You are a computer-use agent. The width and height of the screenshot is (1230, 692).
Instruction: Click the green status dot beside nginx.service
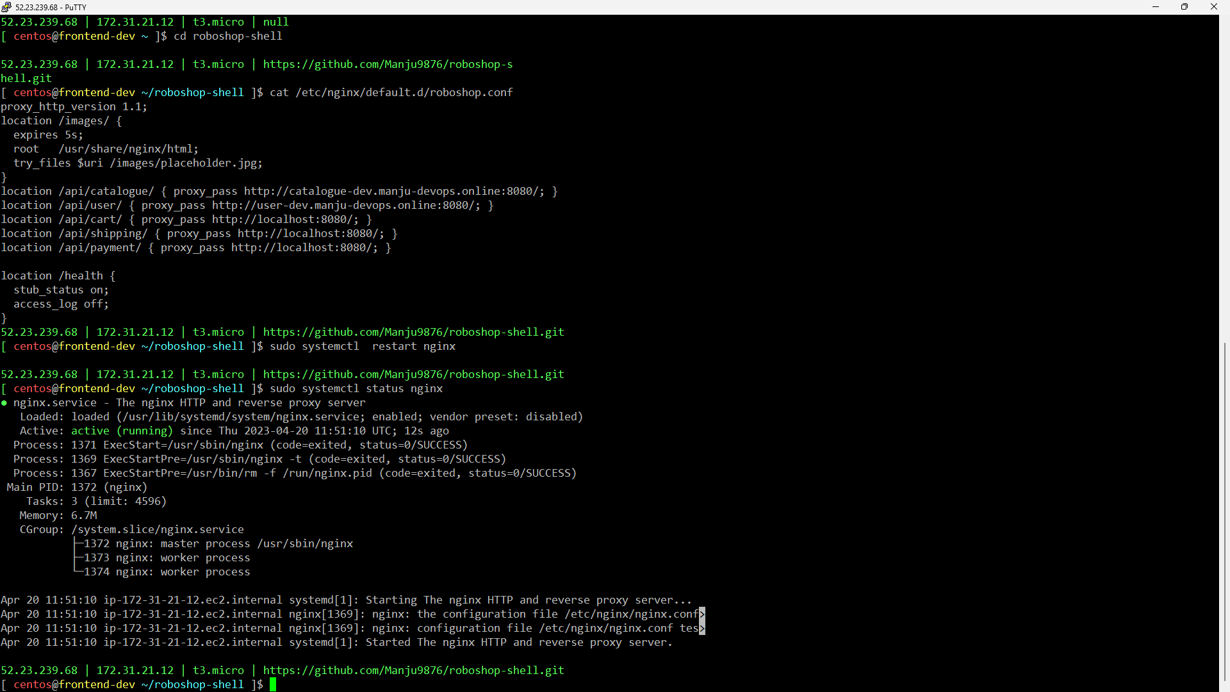coord(4,402)
